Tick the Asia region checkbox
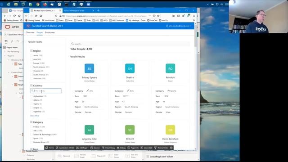 pyautogui.click(x=31, y=59)
